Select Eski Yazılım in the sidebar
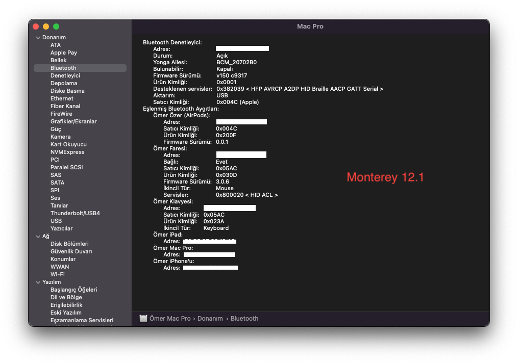The width and height of the screenshot is (518, 364). (x=66, y=313)
